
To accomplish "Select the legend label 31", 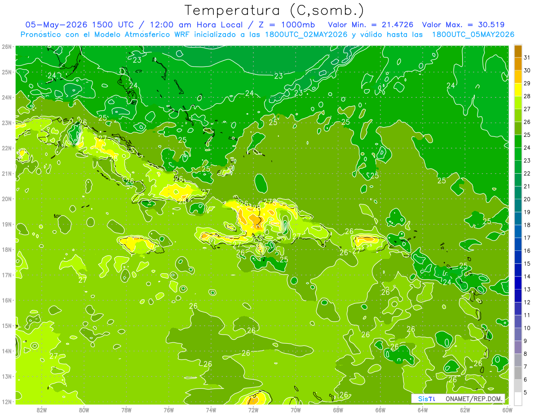I will 527,57.
